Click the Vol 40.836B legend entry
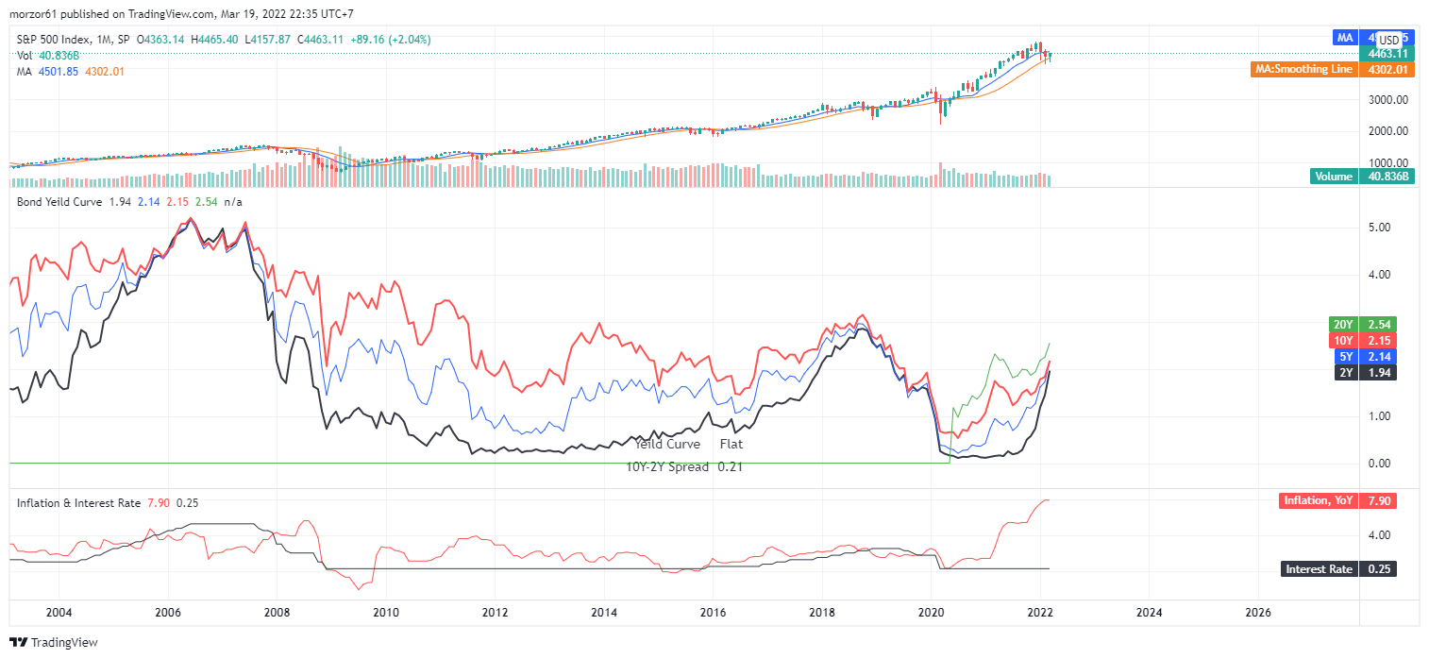This screenshot has height=659, width=1429. pos(46,56)
